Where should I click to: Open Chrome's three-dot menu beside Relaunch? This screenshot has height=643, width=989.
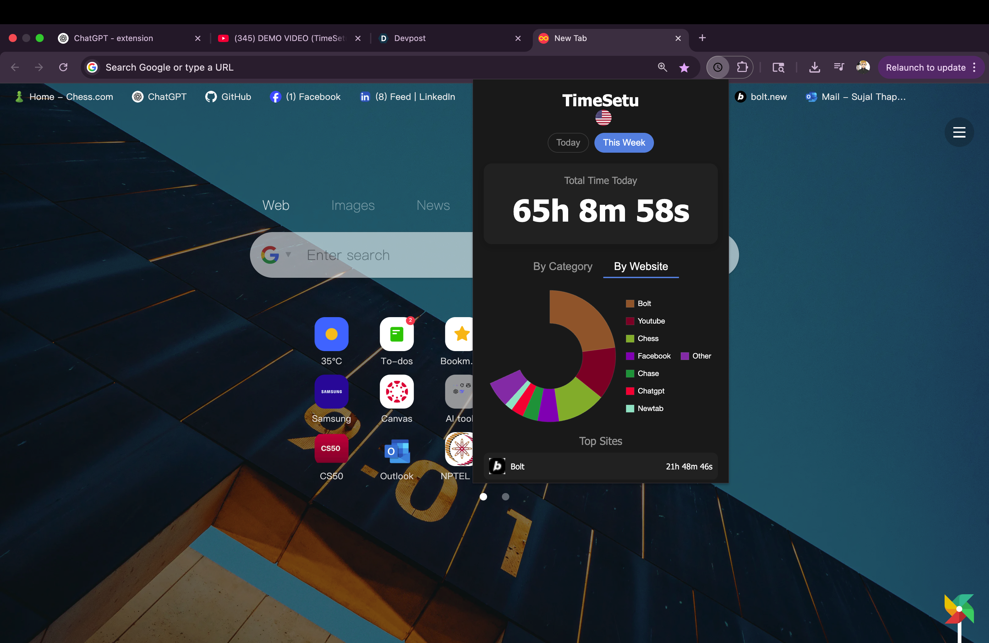coord(975,67)
